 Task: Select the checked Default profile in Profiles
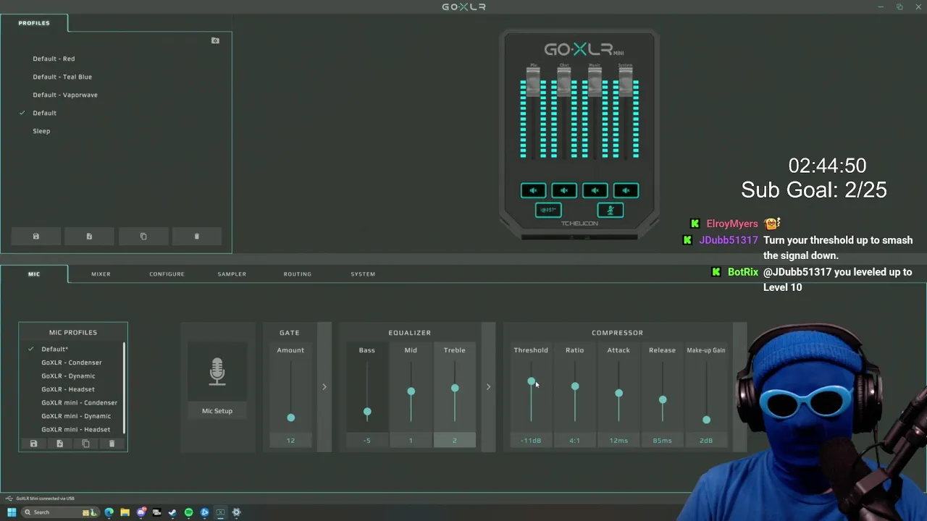click(44, 113)
